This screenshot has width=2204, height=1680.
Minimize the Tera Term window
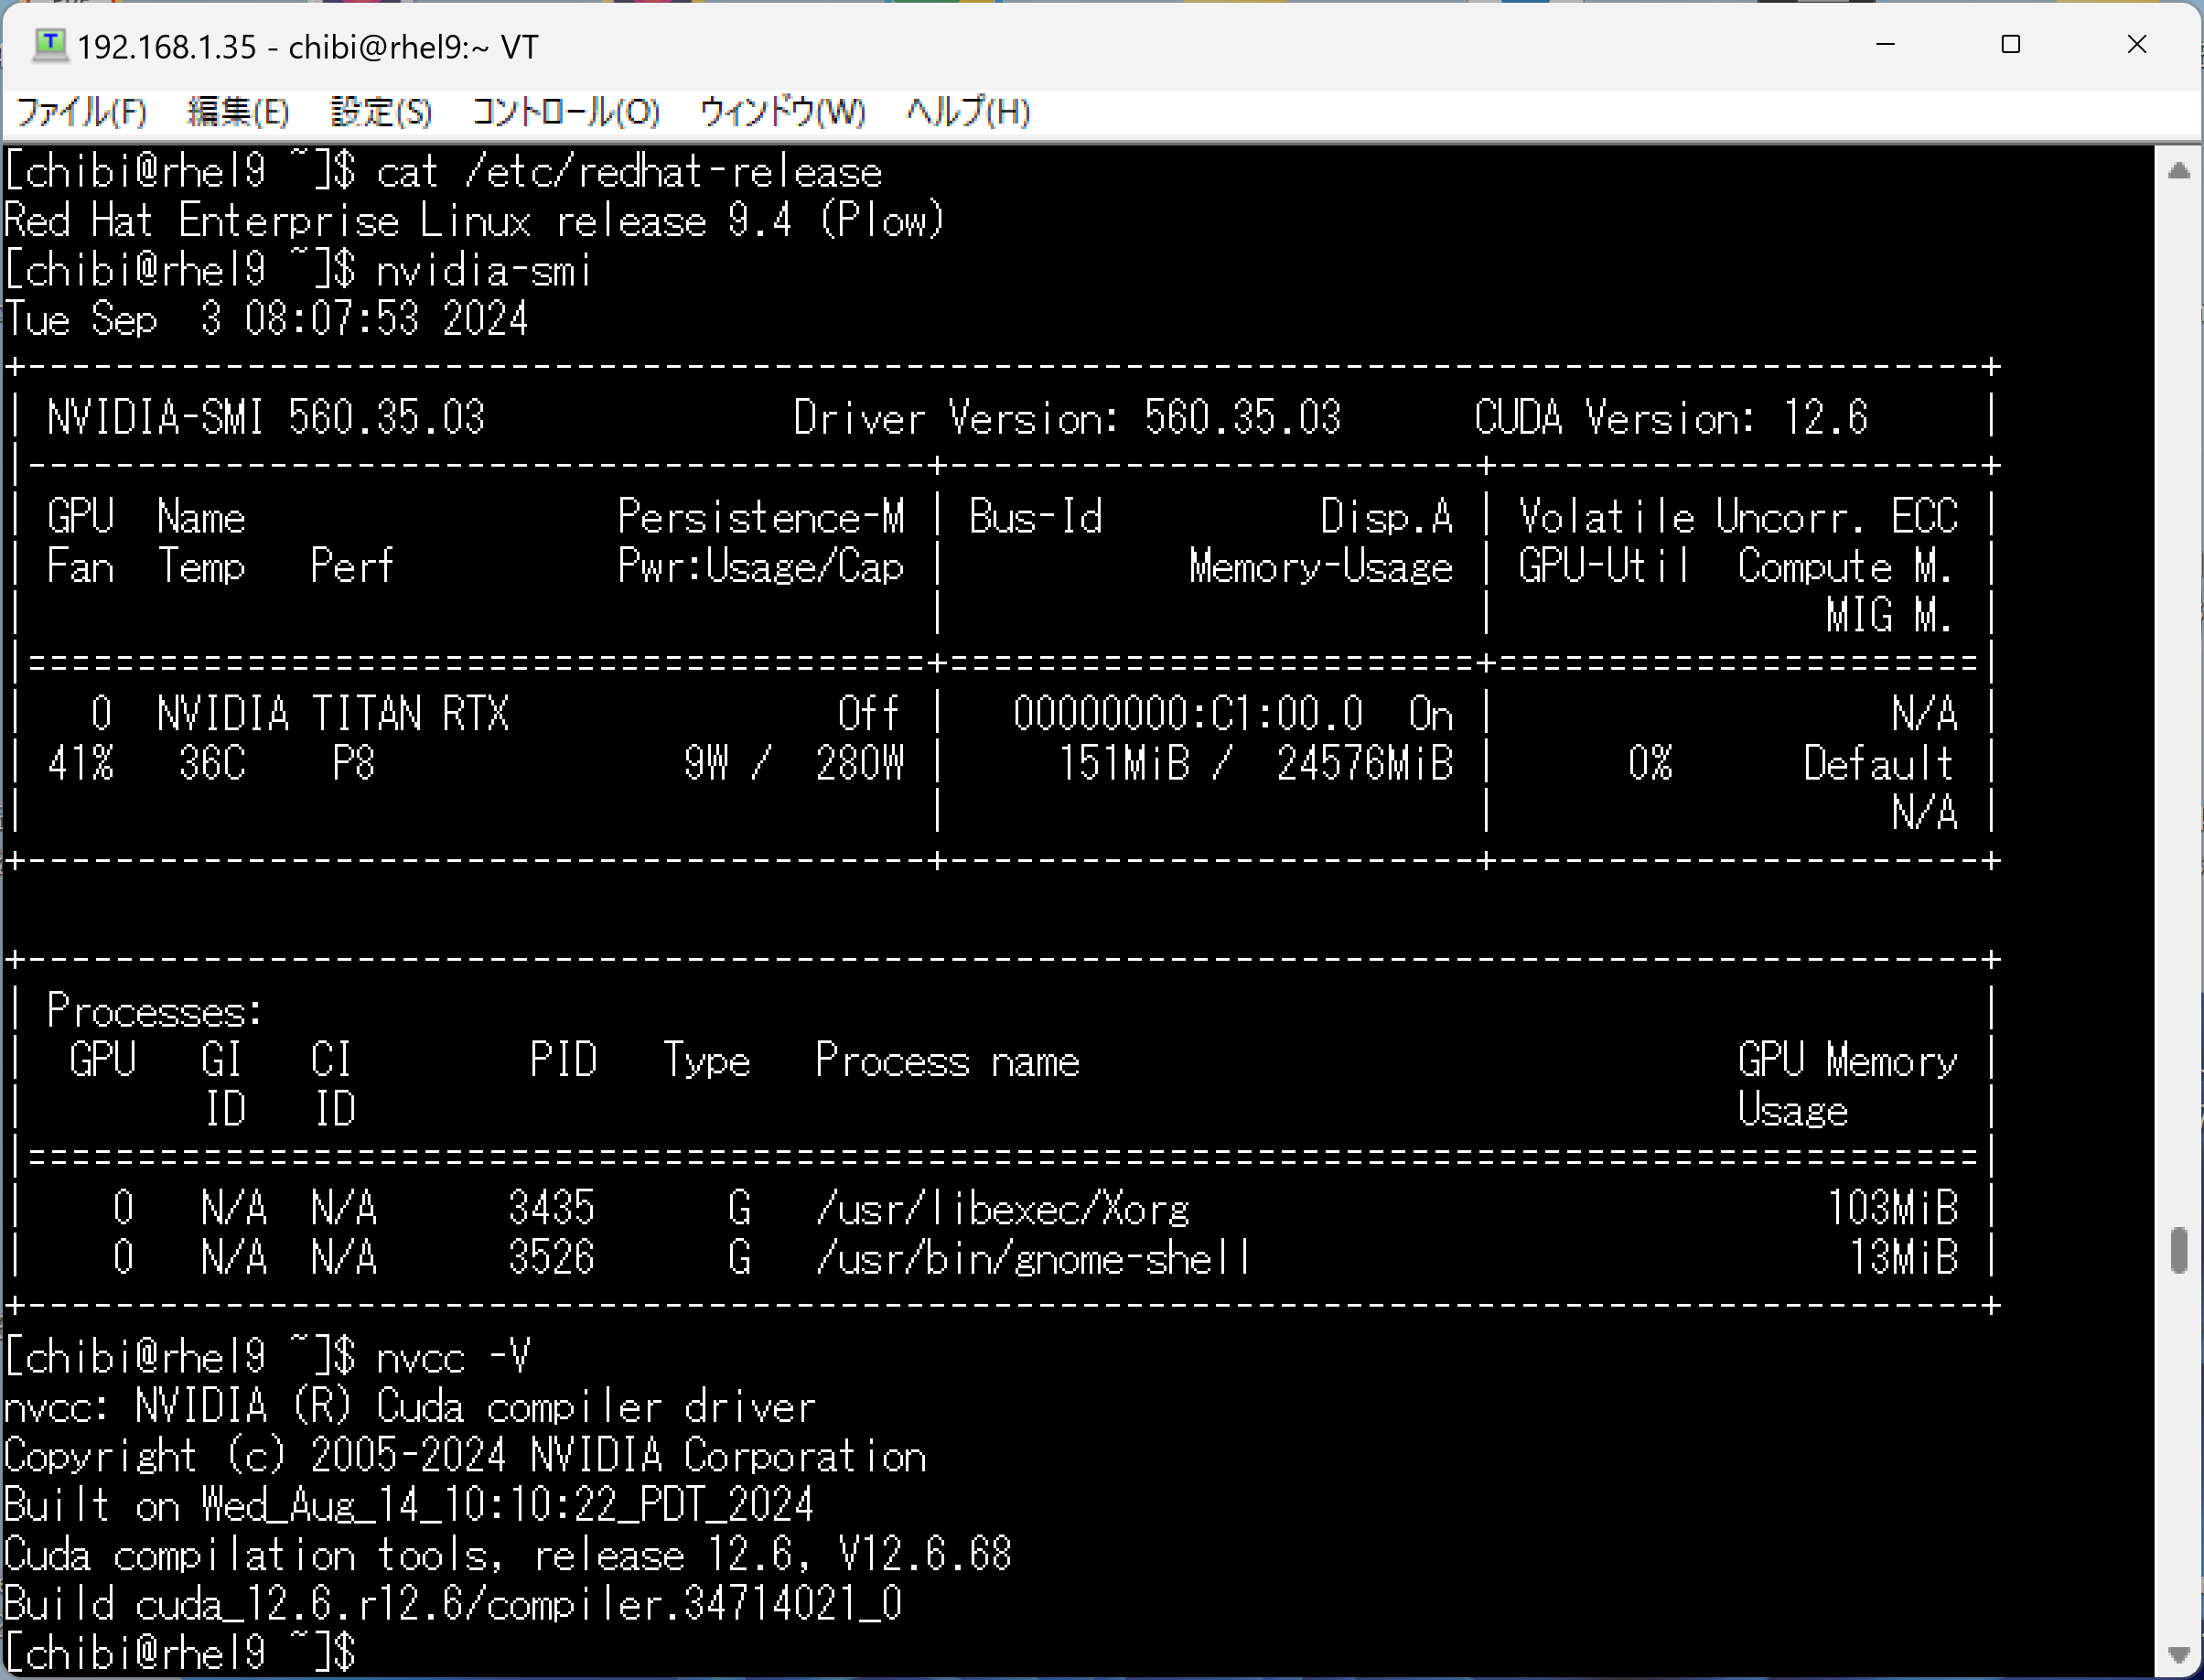point(1885,45)
